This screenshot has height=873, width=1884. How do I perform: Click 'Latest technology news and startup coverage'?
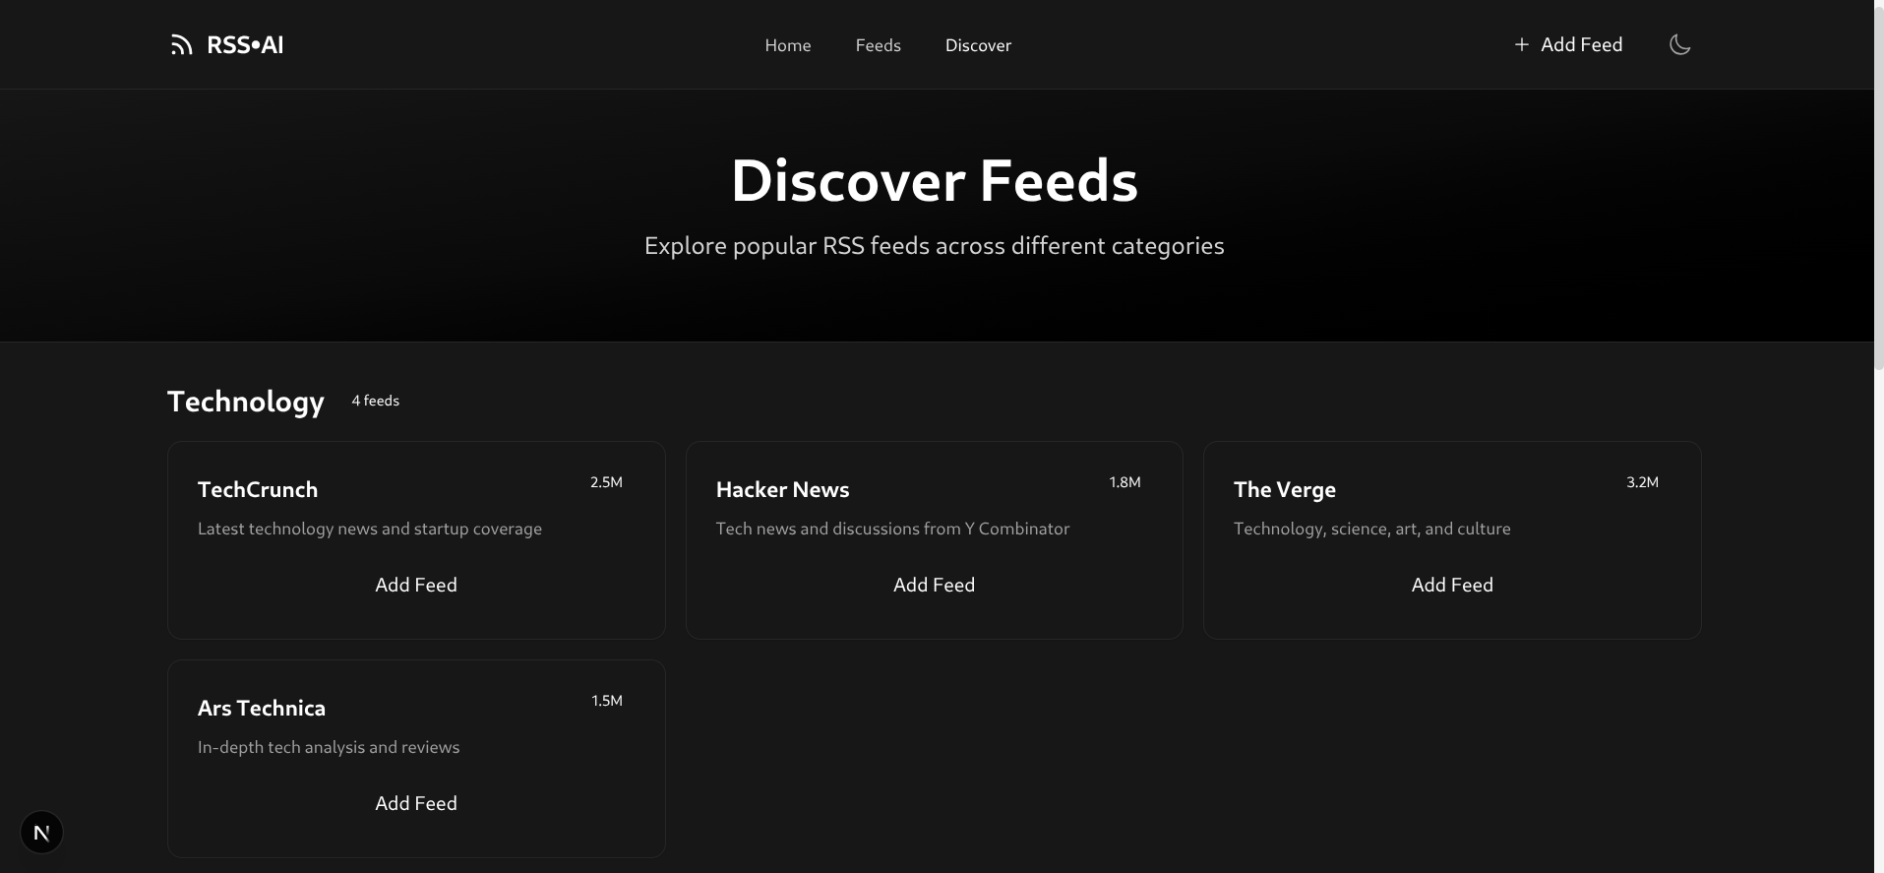pyautogui.click(x=370, y=529)
